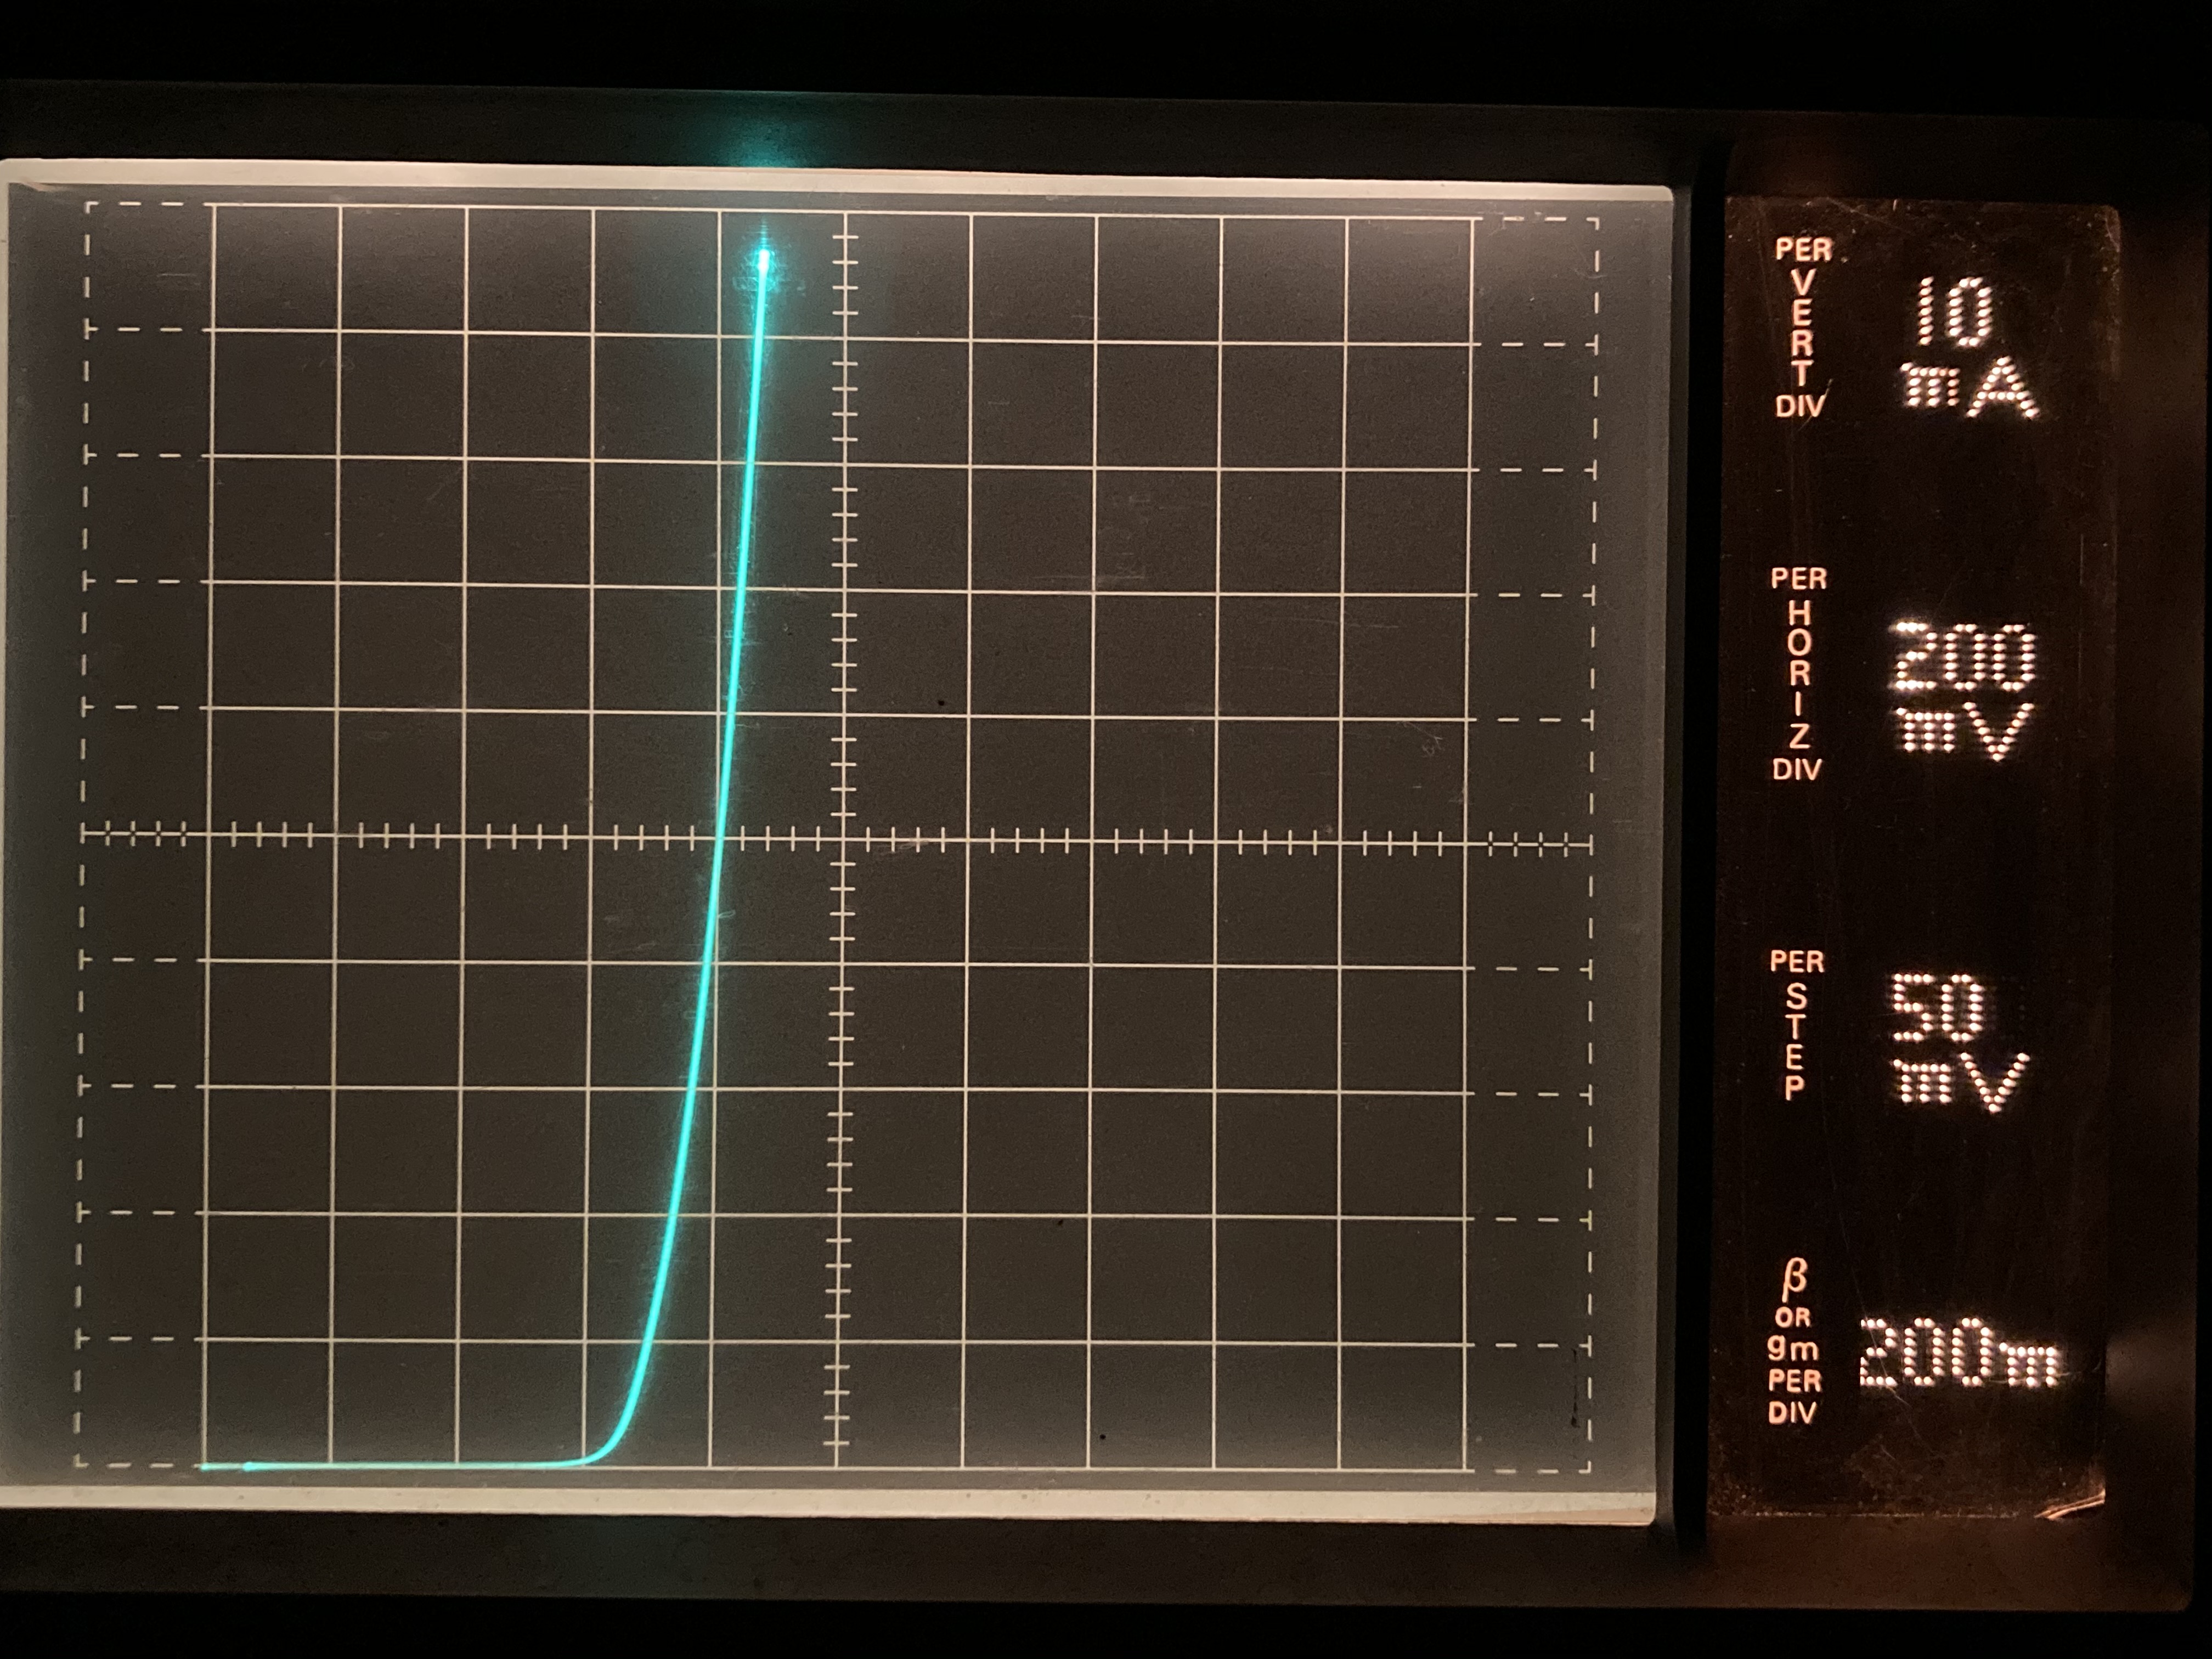The image size is (2212, 1659).
Task: Click the trace start at bottom-left
Action: point(206,1467)
